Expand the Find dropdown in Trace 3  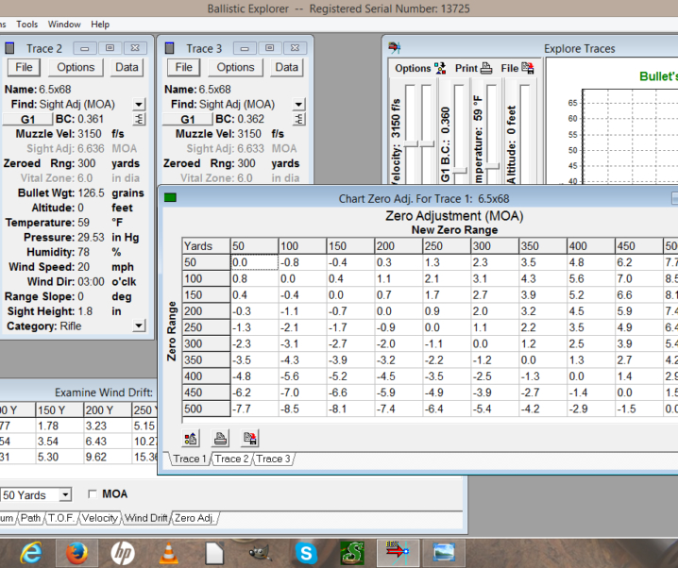[299, 105]
